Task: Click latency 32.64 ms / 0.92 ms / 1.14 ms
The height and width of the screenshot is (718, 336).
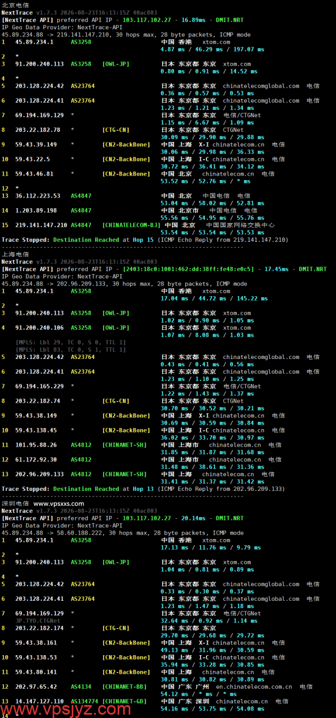Action: click(209, 621)
